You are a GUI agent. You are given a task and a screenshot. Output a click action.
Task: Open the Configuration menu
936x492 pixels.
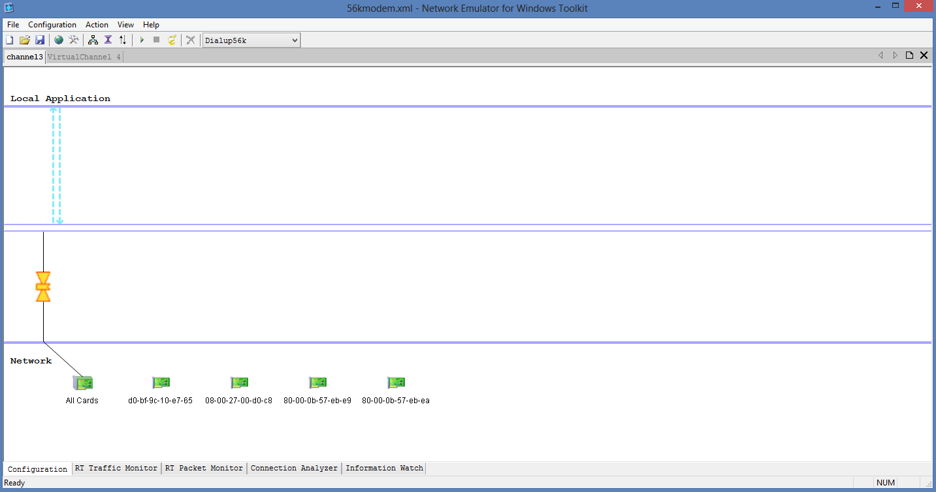[x=52, y=25]
